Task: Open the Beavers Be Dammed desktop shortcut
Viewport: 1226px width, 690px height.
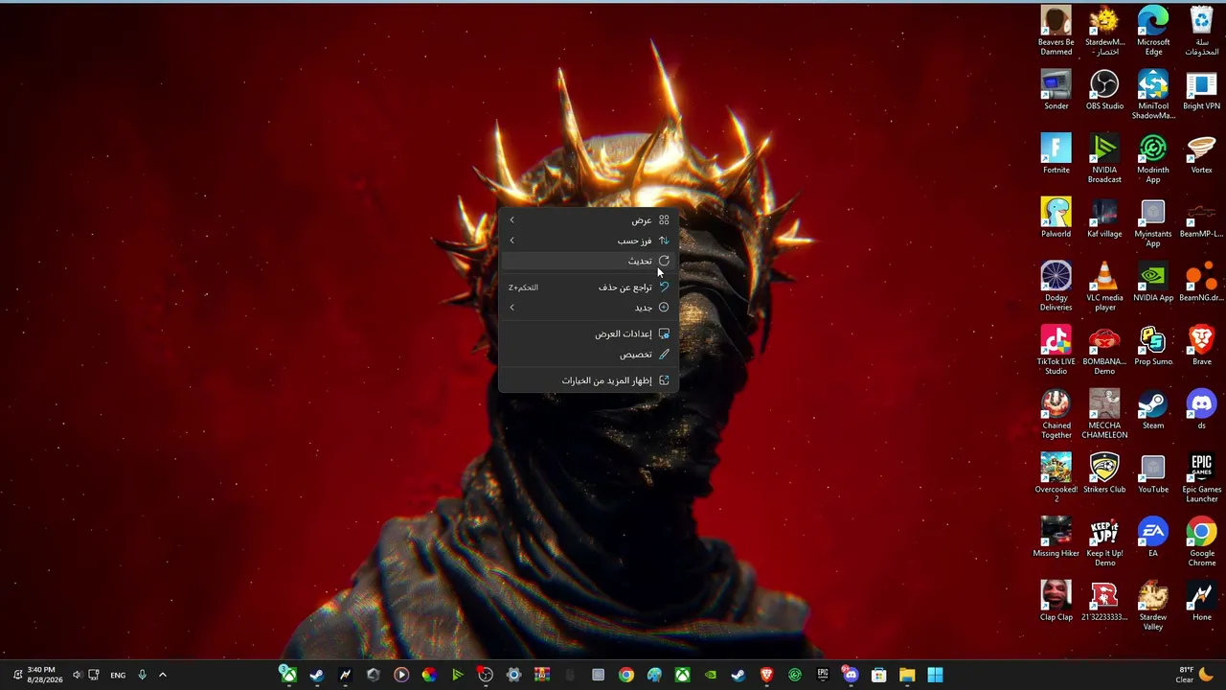Action: coord(1056,30)
